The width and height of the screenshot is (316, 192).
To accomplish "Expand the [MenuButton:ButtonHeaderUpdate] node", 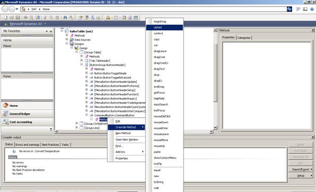I will 86,81.
